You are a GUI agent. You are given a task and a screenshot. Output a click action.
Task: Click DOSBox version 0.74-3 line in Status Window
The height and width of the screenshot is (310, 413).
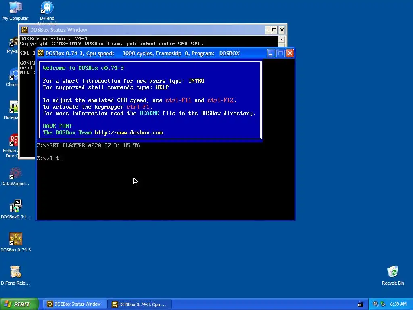pyautogui.click(x=54, y=38)
